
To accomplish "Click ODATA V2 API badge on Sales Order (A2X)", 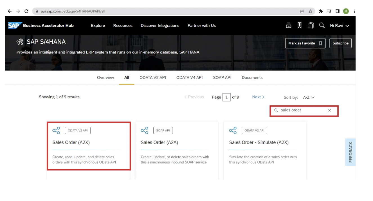I will point(78,131).
